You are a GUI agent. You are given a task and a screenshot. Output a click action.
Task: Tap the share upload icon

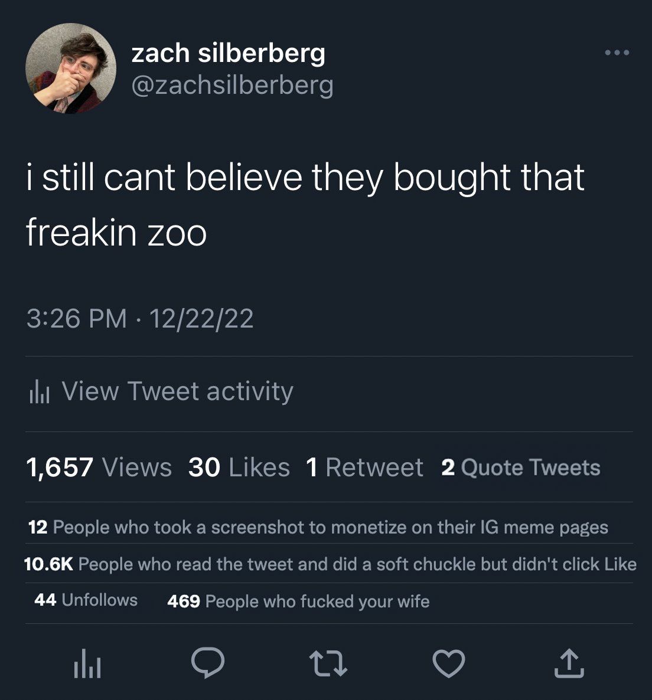point(569,663)
